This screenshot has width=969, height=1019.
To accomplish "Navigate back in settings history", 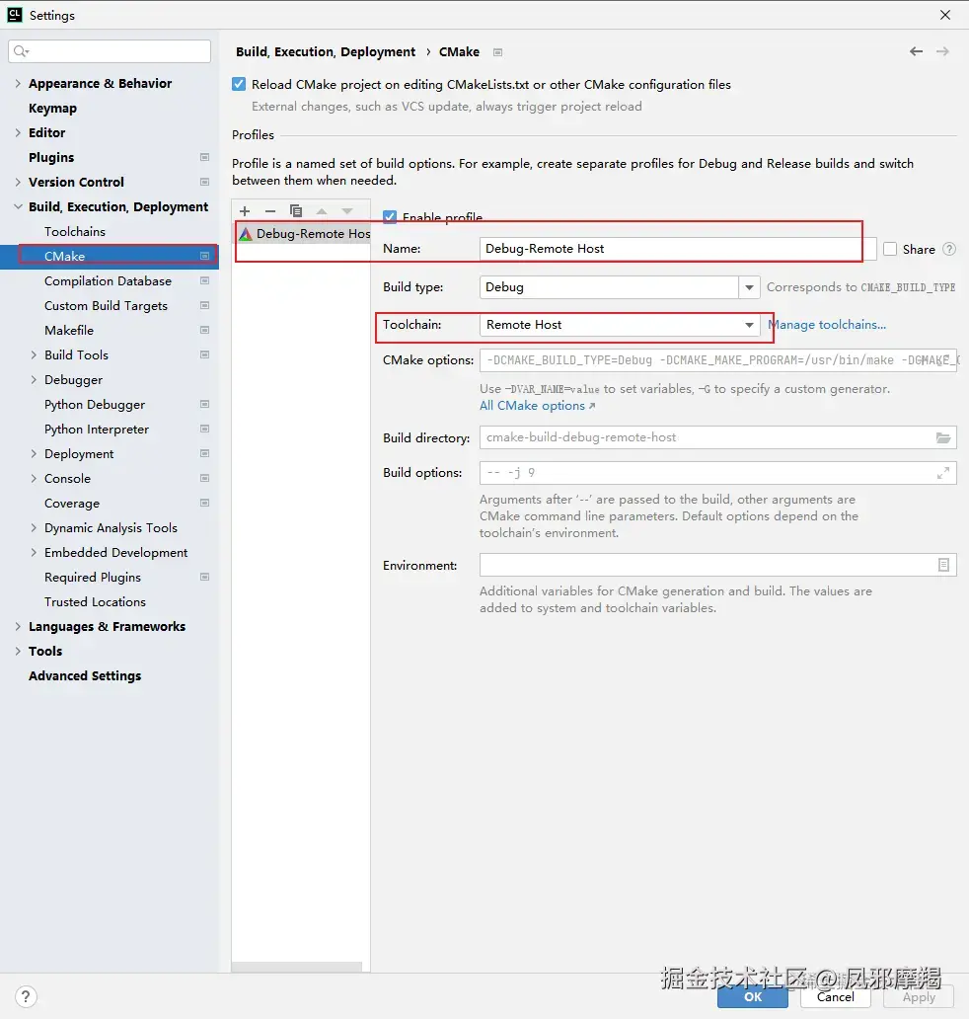I will (x=916, y=51).
